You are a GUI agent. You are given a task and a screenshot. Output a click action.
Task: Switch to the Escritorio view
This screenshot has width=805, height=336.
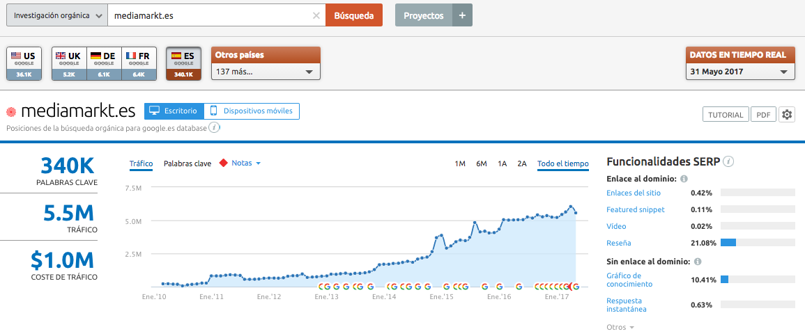(174, 111)
